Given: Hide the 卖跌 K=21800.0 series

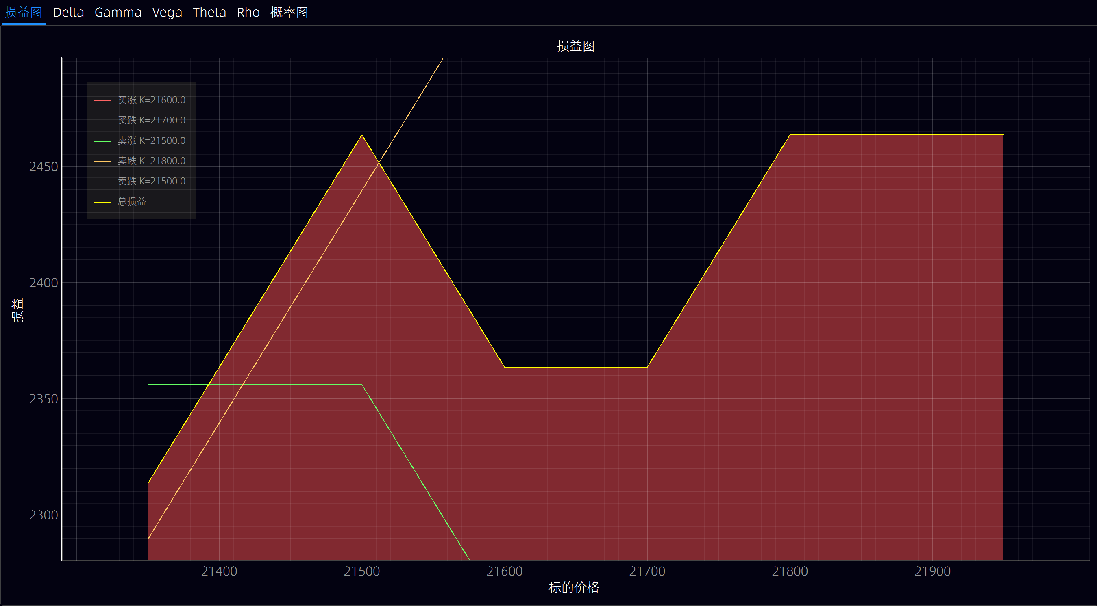Looking at the screenshot, I should click(151, 161).
